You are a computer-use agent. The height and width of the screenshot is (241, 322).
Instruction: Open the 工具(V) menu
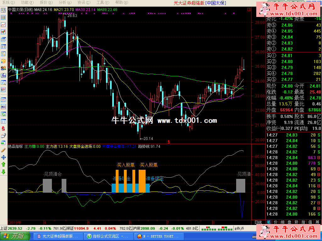tap(103, 3)
